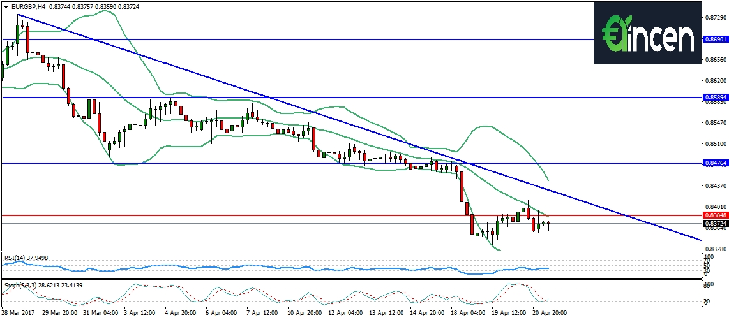The height and width of the screenshot is (320, 729).
Task: Click the 0.83280 price scale value
Action: tap(715, 249)
